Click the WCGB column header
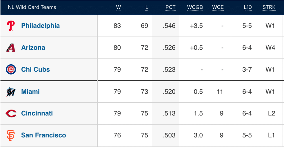Viewport: 284px width, 147px height. [x=195, y=8]
